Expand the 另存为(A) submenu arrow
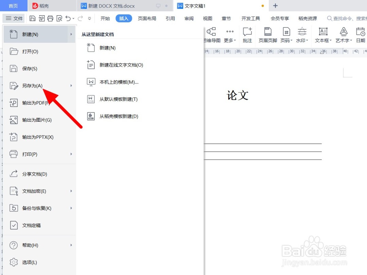Viewport: 367px width, 275px height. click(x=71, y=86)
